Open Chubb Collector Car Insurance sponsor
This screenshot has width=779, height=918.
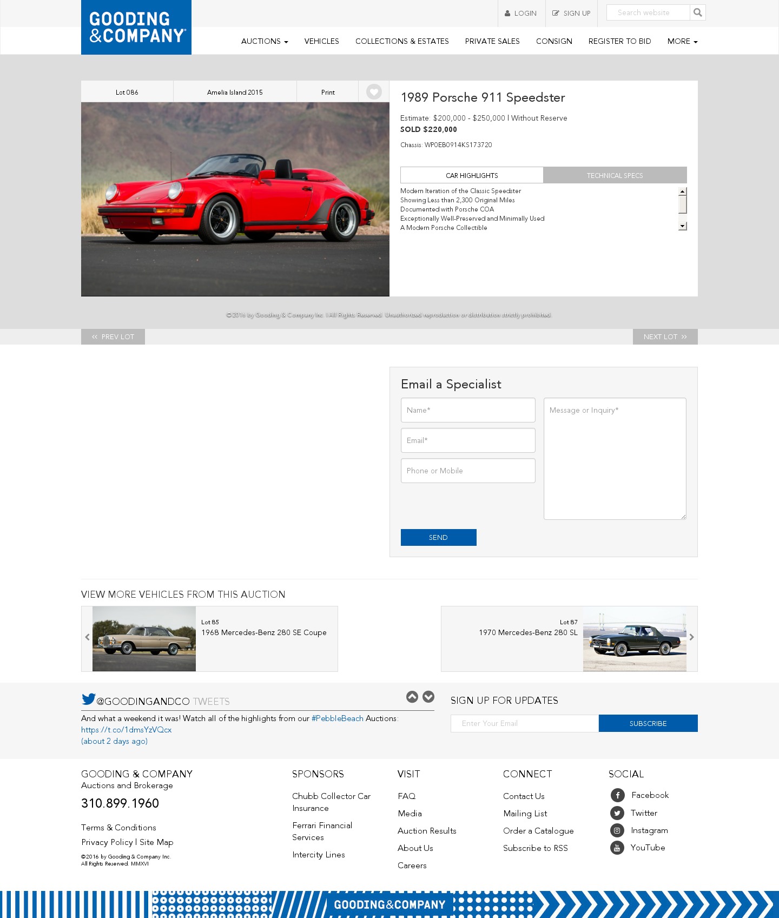332,802
